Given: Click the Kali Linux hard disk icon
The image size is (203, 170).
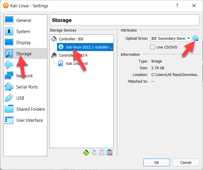Looking at the screenshot, I should click(61, 63).
